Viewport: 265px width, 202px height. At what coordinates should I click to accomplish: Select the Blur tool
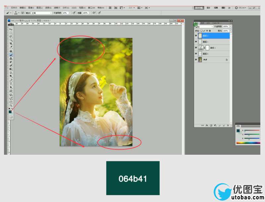pyautogui.click(x=11, y=73)
